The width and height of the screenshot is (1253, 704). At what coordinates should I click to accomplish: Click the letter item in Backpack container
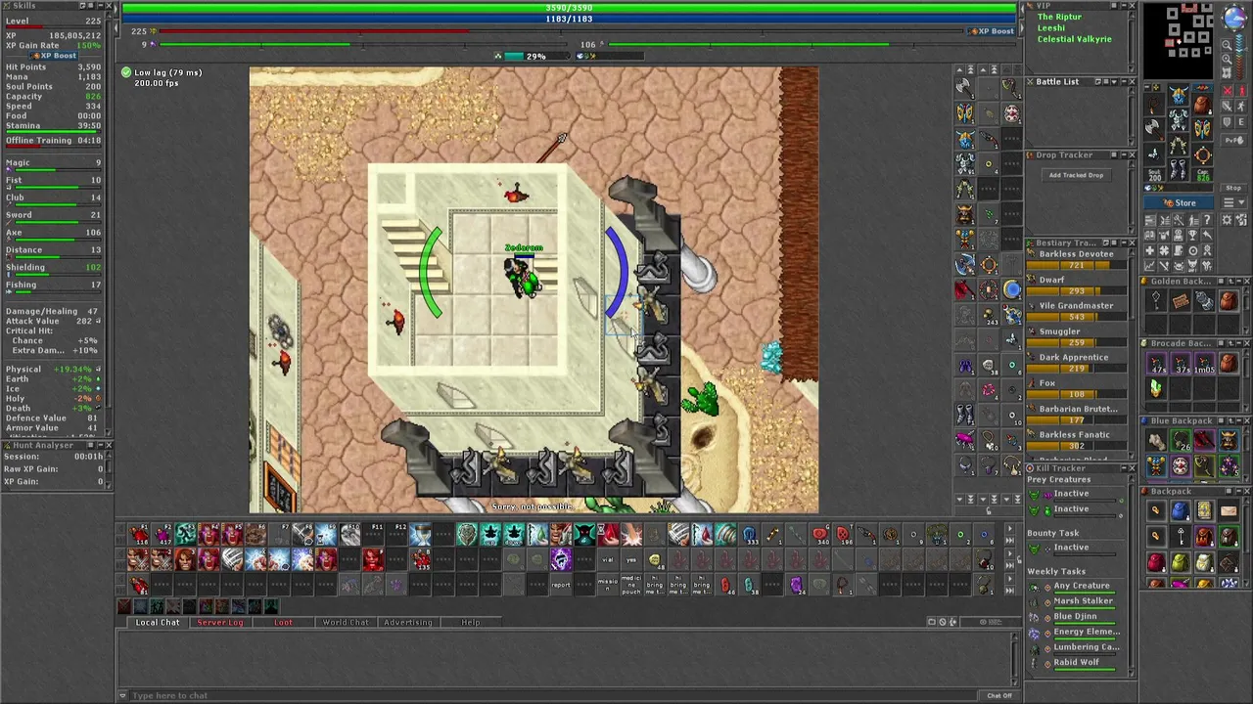(1230, 509)
